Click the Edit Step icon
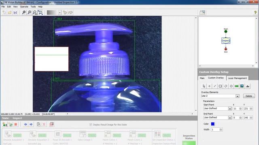 (38, 124)
